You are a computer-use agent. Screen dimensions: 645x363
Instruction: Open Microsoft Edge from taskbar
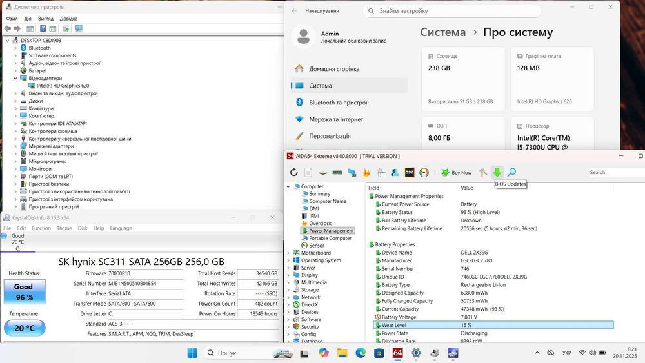361,353
